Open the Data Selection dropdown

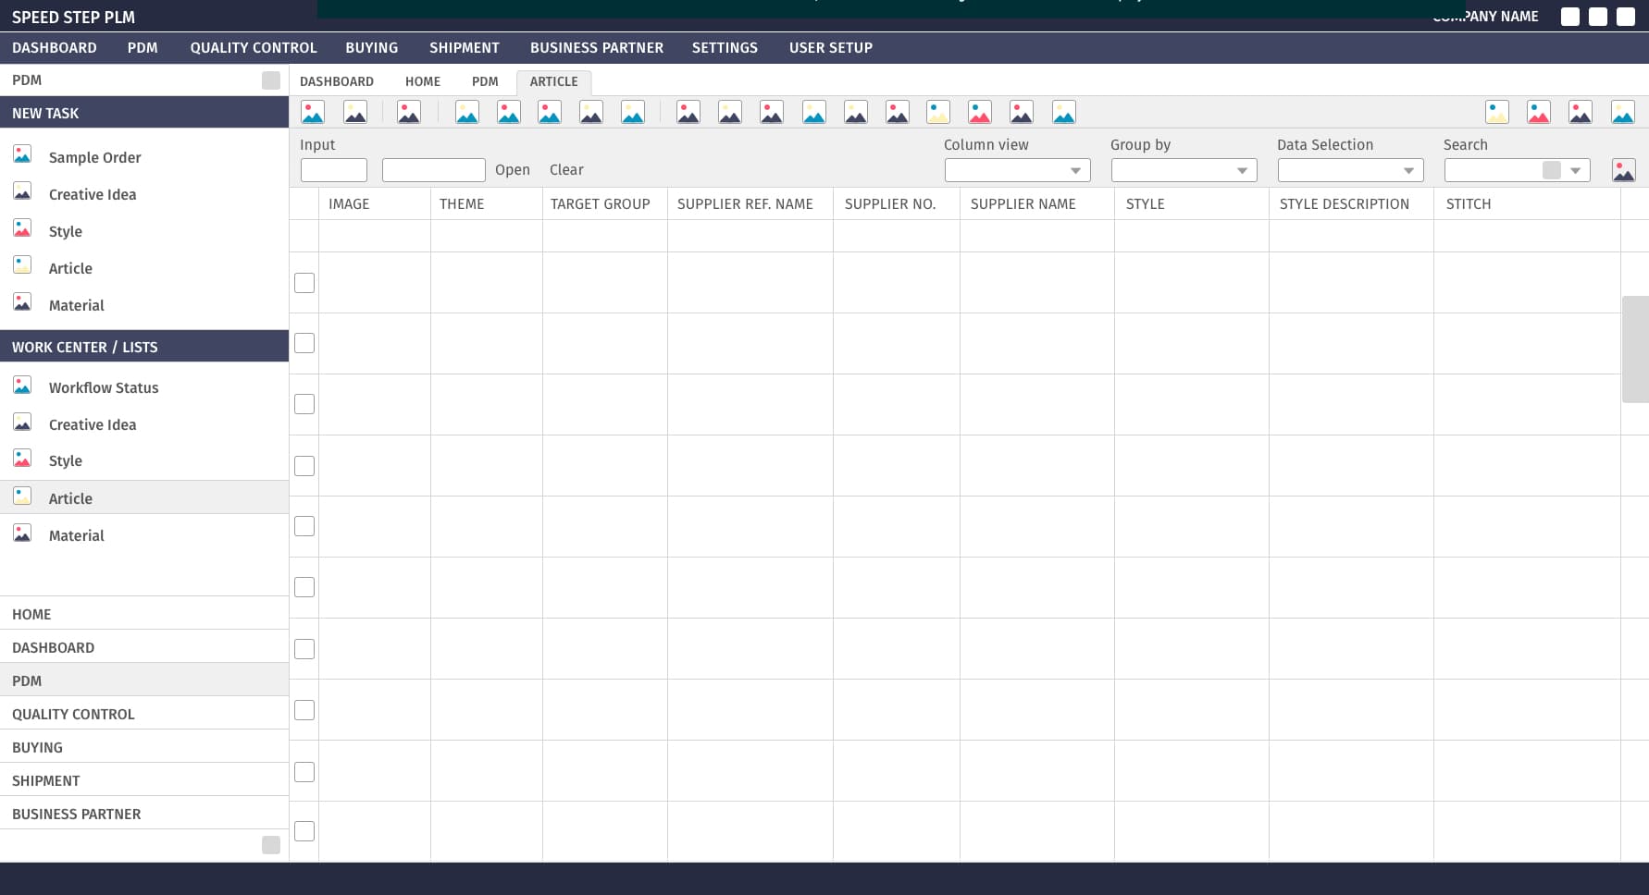point(1350,170)
